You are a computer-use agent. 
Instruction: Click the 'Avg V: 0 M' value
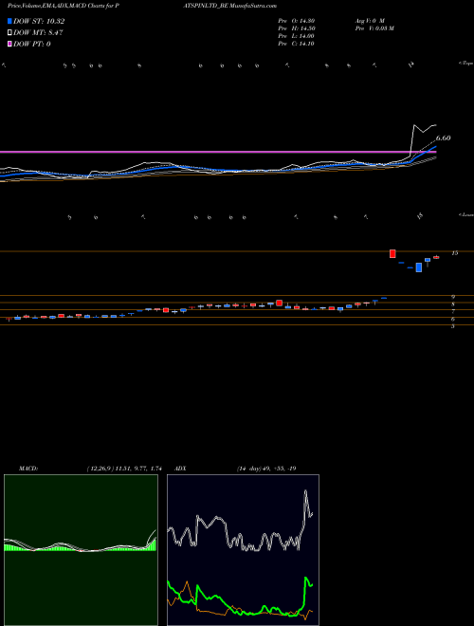370,21
